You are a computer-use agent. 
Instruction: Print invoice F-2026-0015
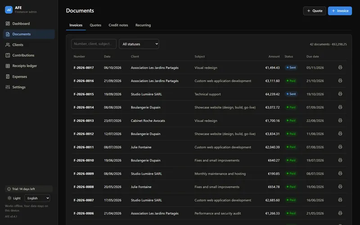pos(340,94)
